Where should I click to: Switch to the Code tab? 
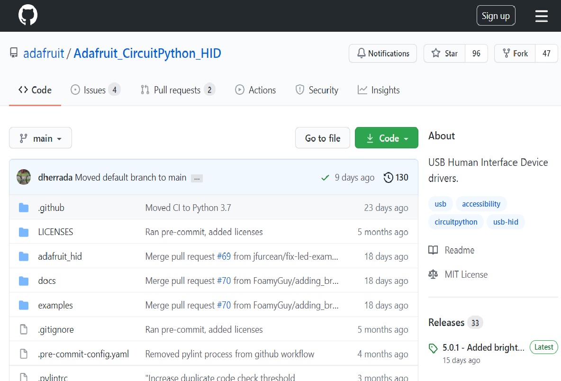pos(35,90)
